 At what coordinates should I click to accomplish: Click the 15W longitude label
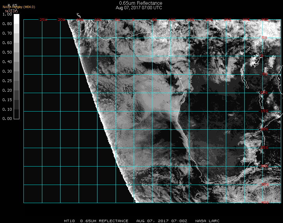tap(80, 20)
